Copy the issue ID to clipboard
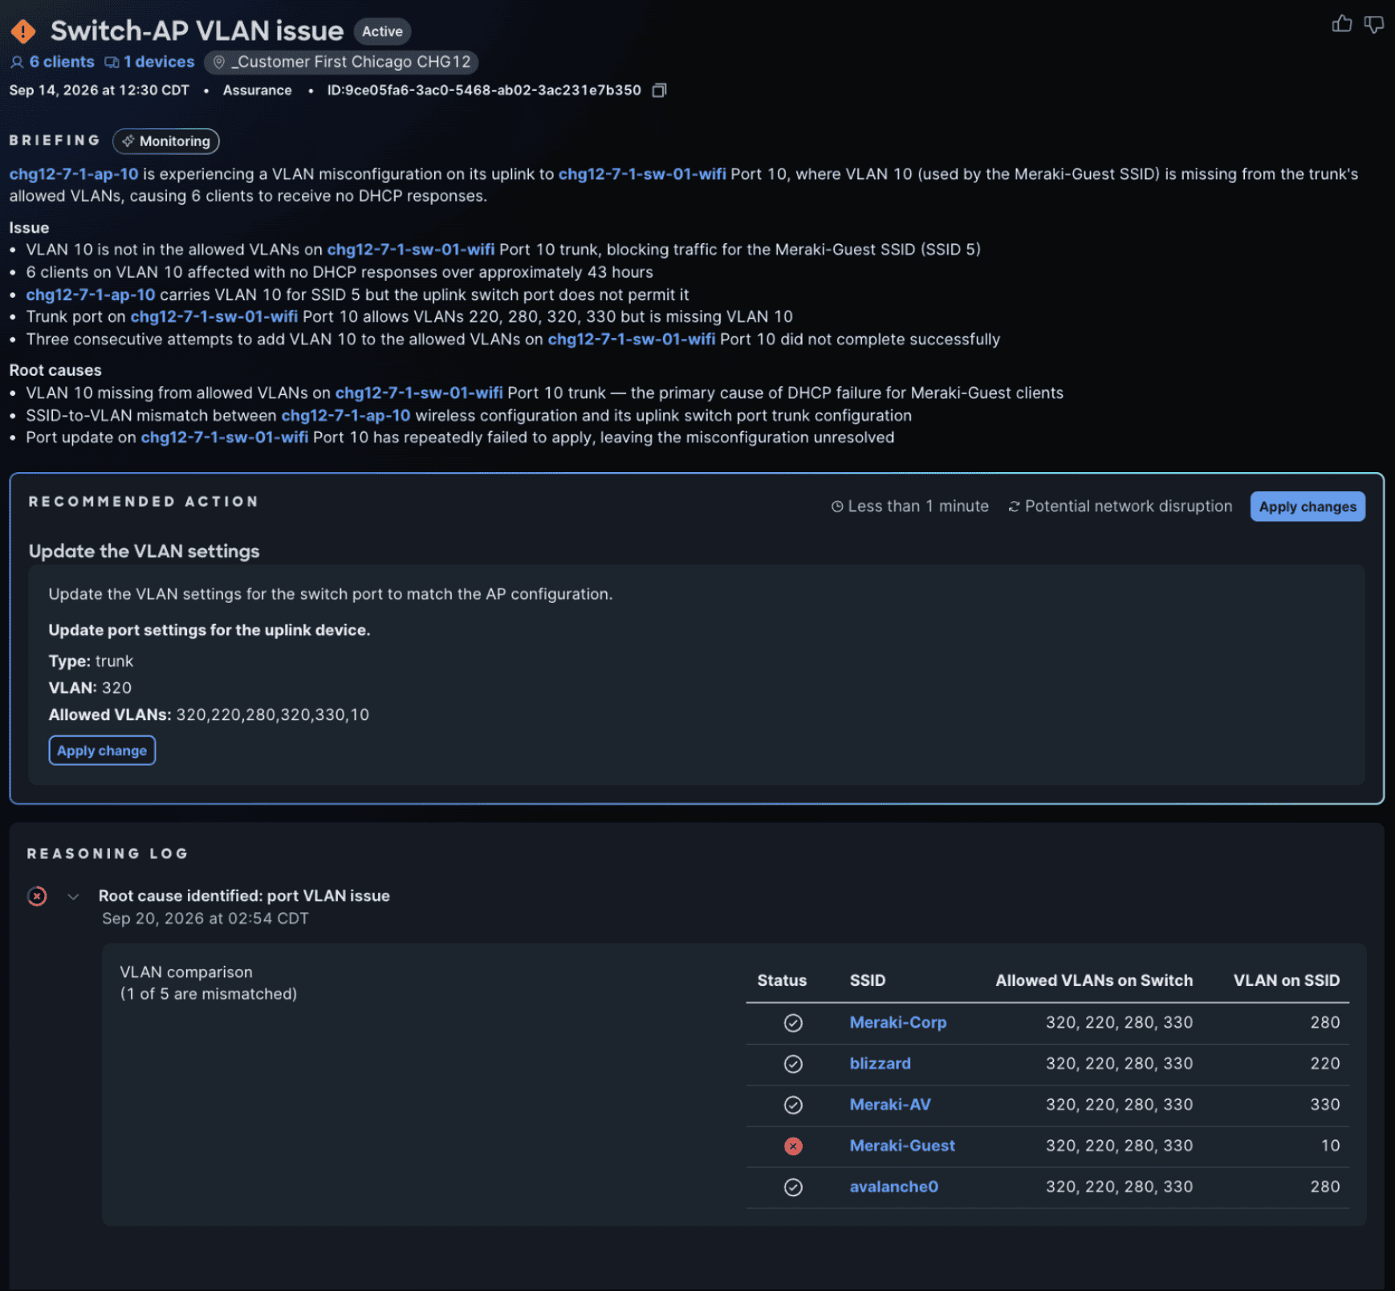The height and width of the screenshot is (1291, 1395). coord(659,90)
